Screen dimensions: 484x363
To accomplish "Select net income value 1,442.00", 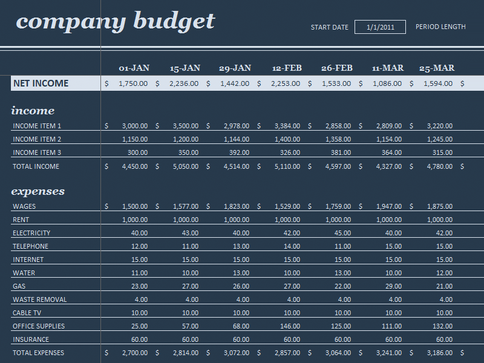I will (235, 83).
